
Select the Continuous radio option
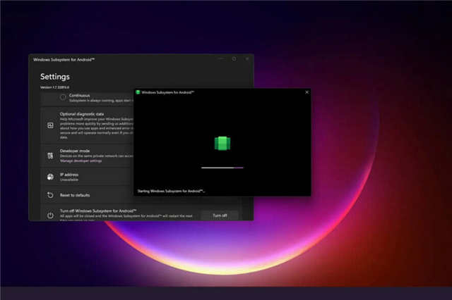(63, 97)
